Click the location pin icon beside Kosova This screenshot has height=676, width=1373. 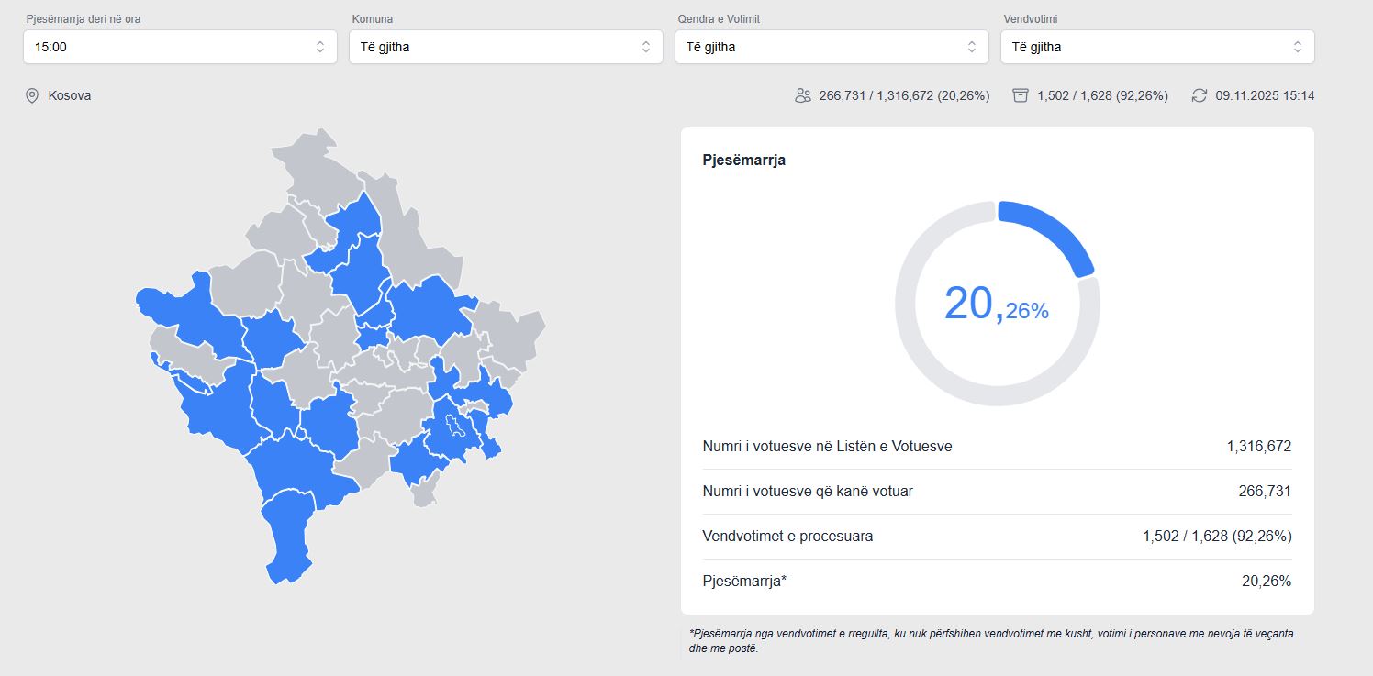tap(32, 95)
